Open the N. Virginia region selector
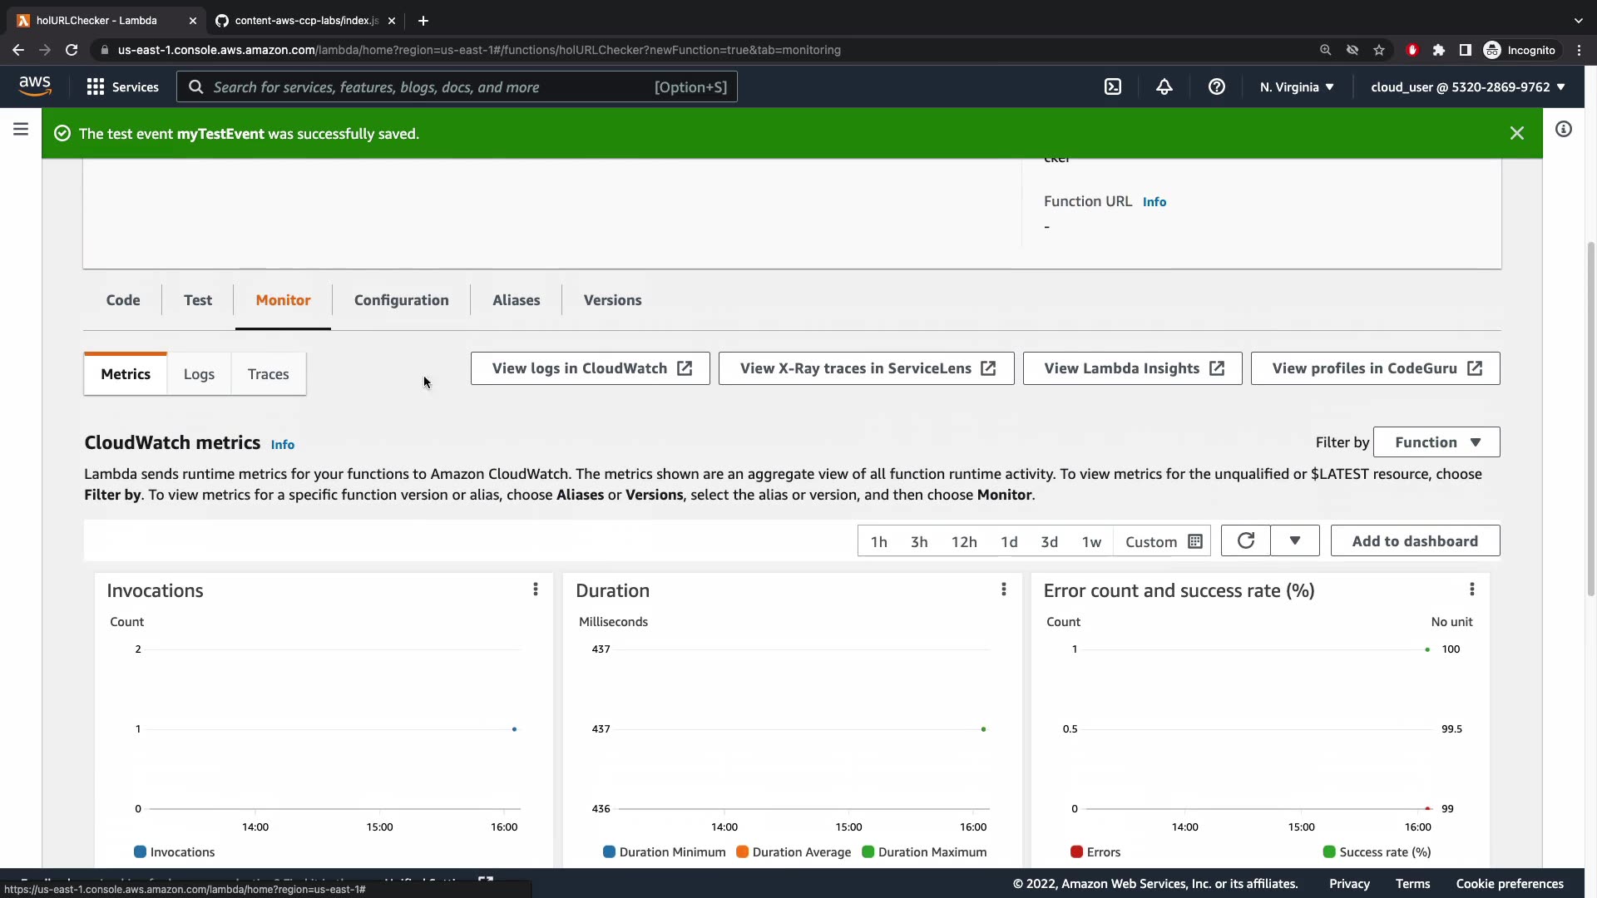This screenshot has width=1597, height=898. pos(1296,87)
